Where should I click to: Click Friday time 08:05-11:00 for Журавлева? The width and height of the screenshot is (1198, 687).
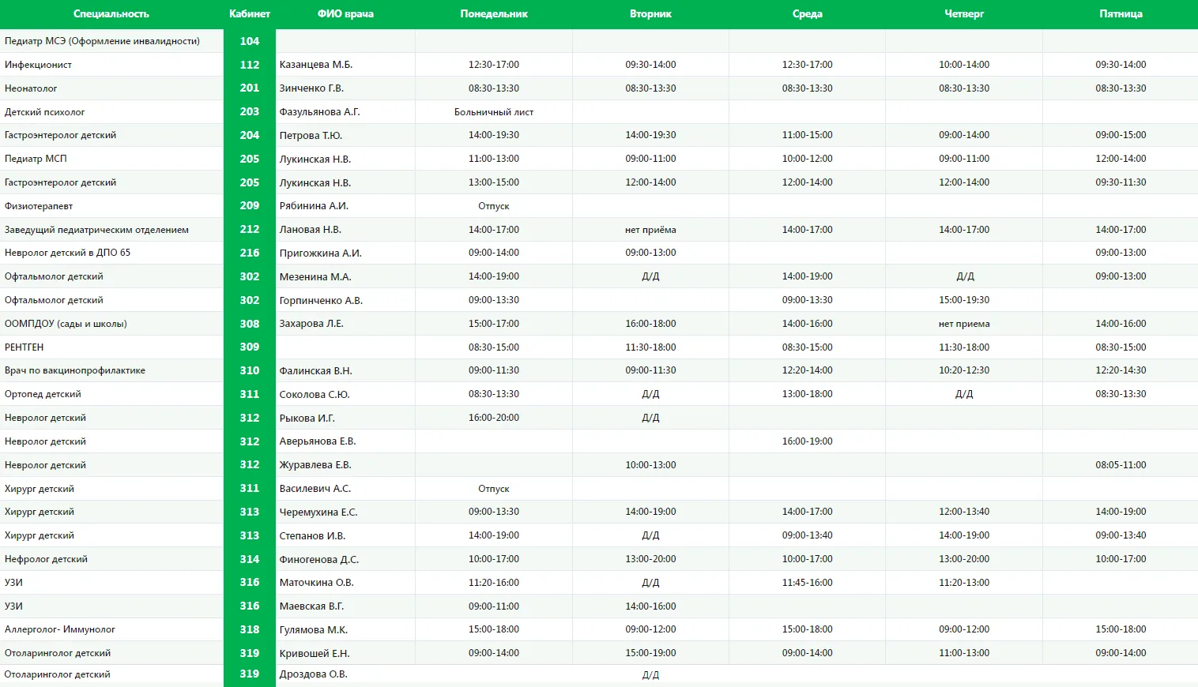[x=1121, y=465]
